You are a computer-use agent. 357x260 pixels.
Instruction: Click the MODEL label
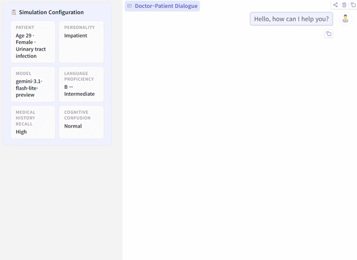coord(23,74)
